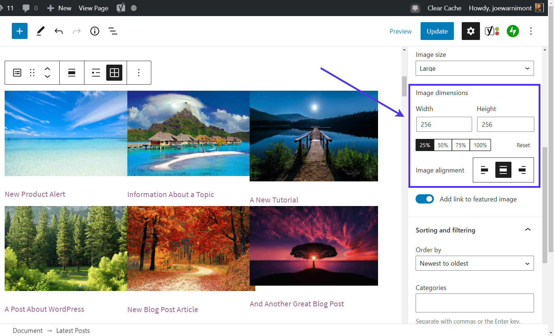
Task: Click the Preview link
Action: (x=400, y=31)
